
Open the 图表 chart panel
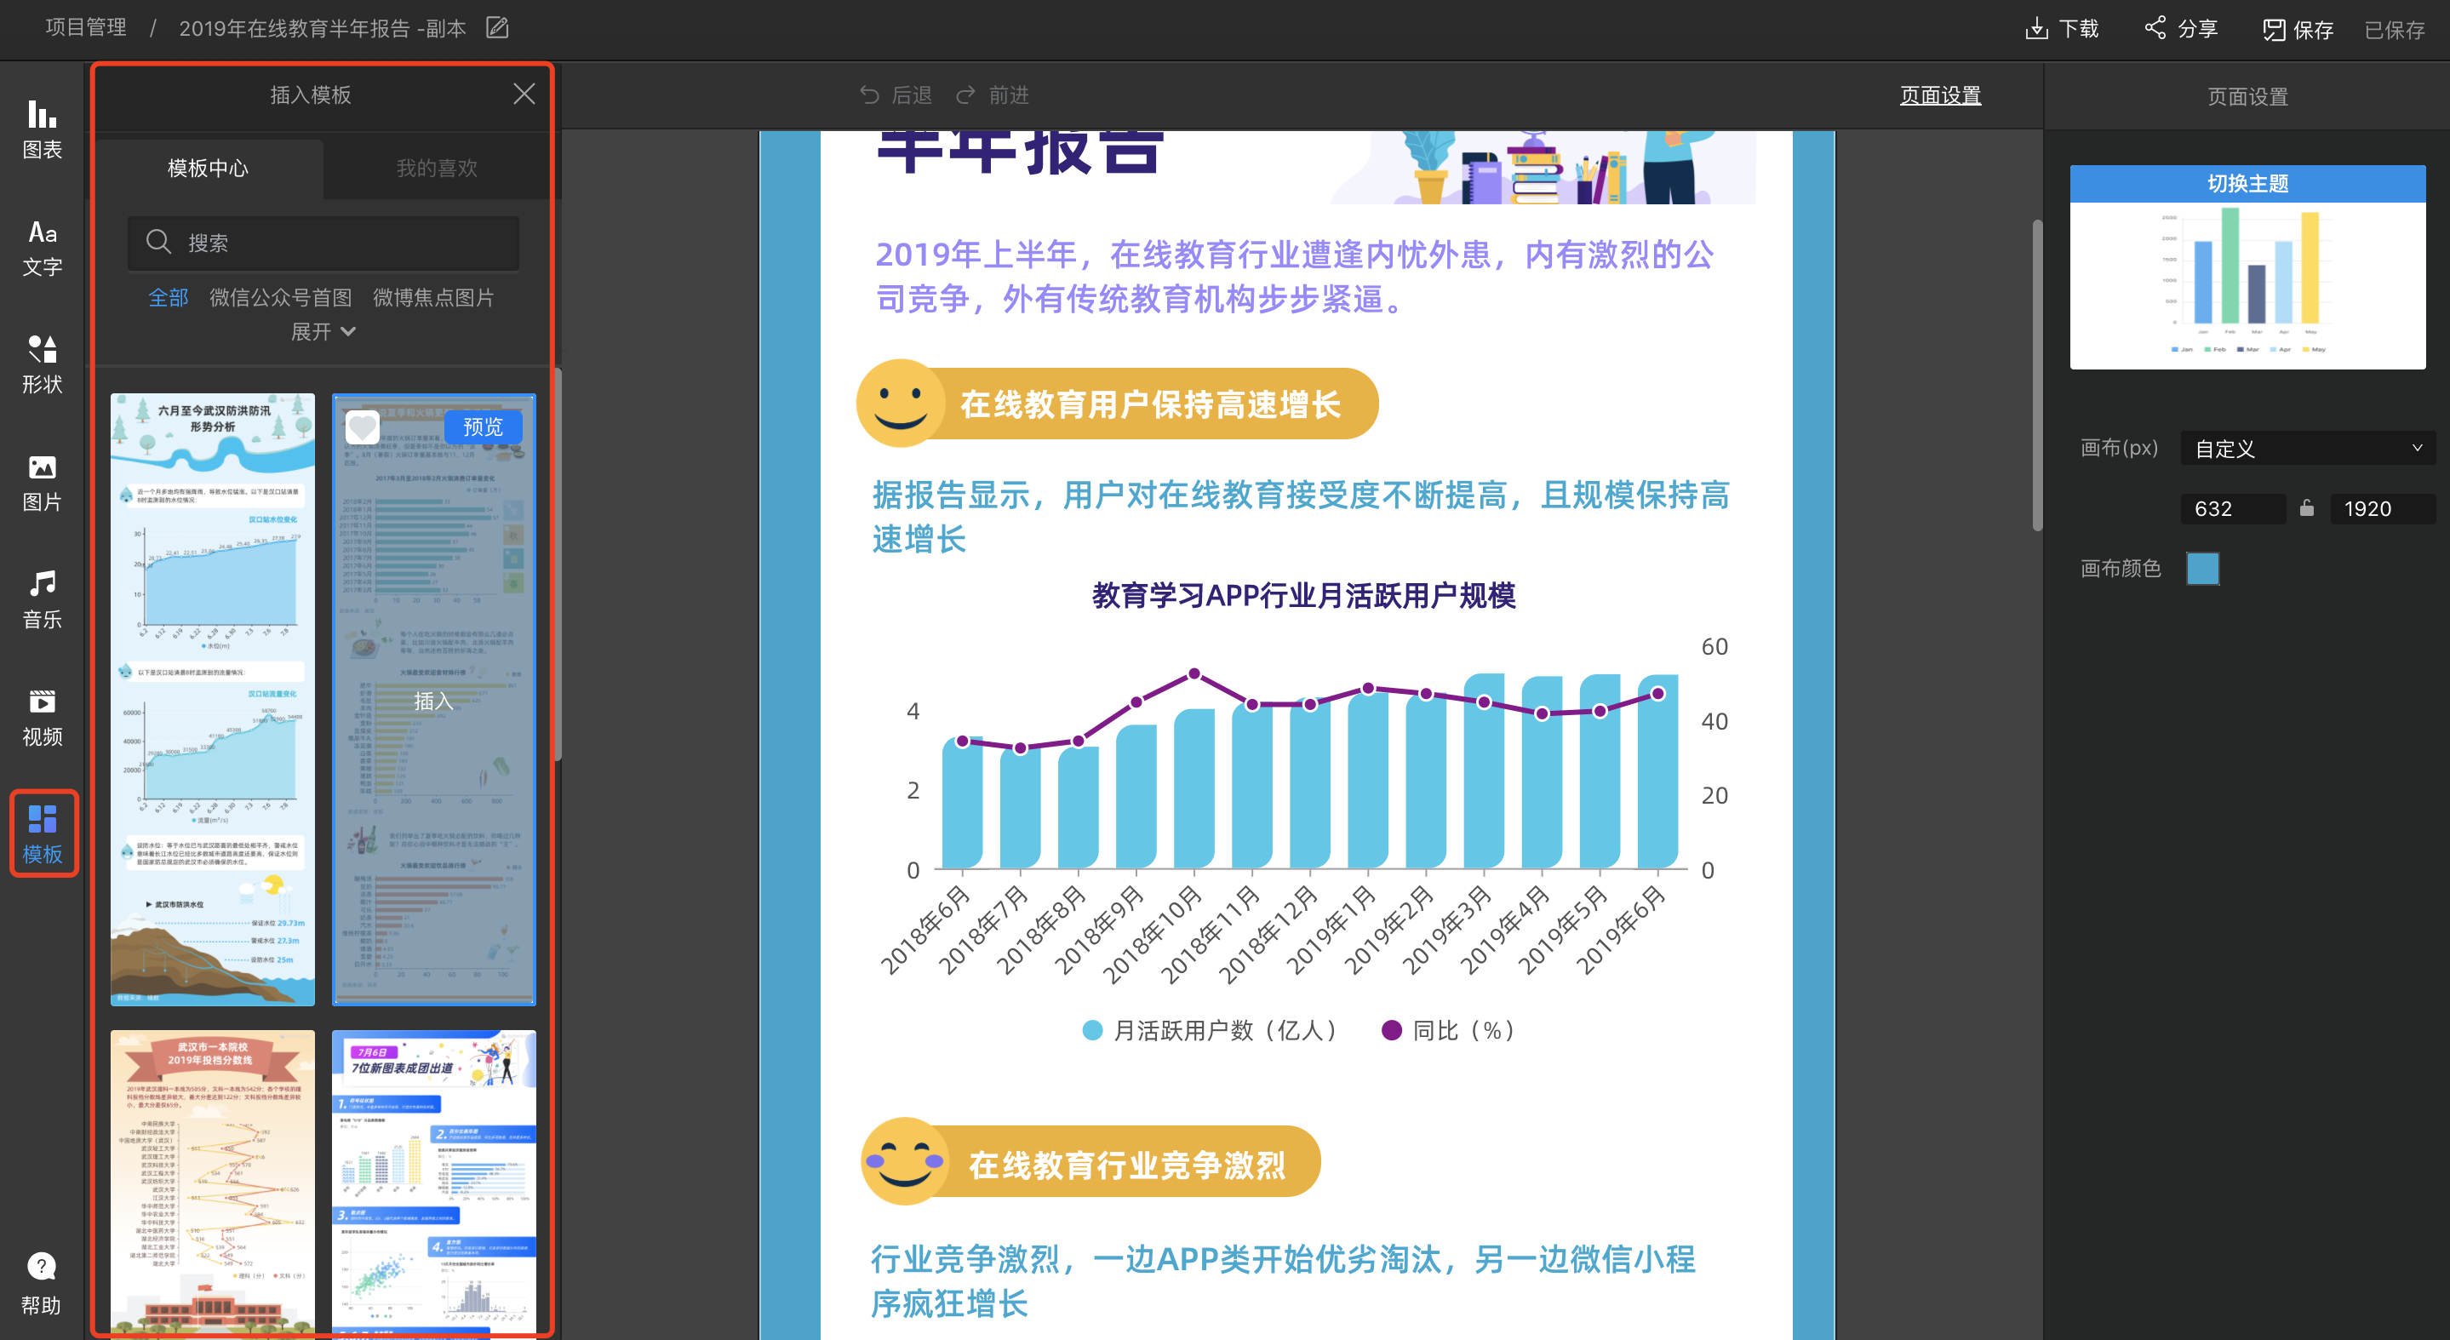42,130
